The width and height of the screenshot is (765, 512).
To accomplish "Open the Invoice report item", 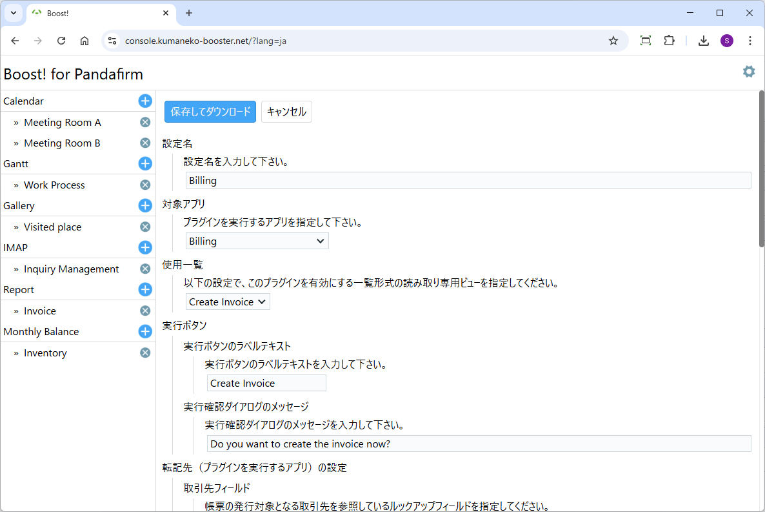I will 40,311.
